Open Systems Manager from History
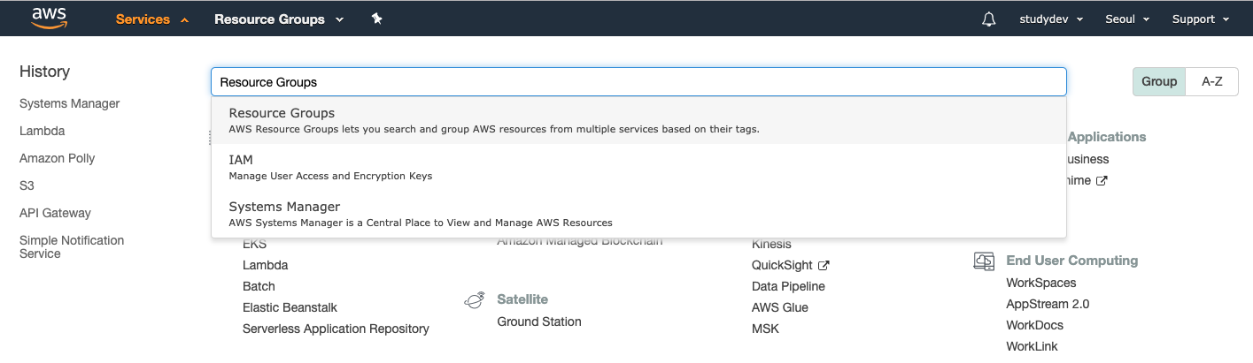This screenshot has width=1253, height=363. coord(70,103)
